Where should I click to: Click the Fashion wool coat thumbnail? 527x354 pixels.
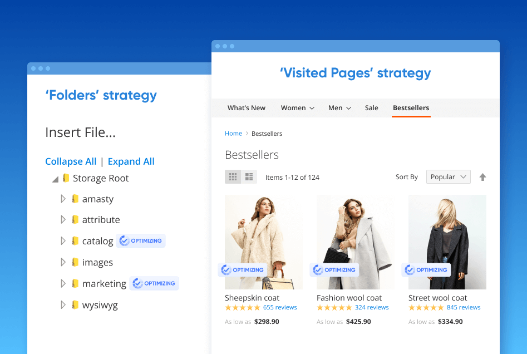click(x=354, y=242)
